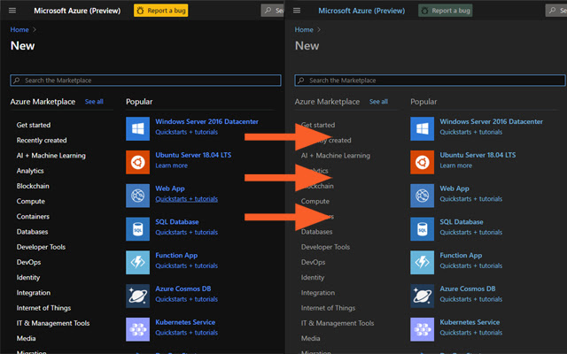Click green Report a bug button, right panel
567x354 pixels.
tap(446, 11)
